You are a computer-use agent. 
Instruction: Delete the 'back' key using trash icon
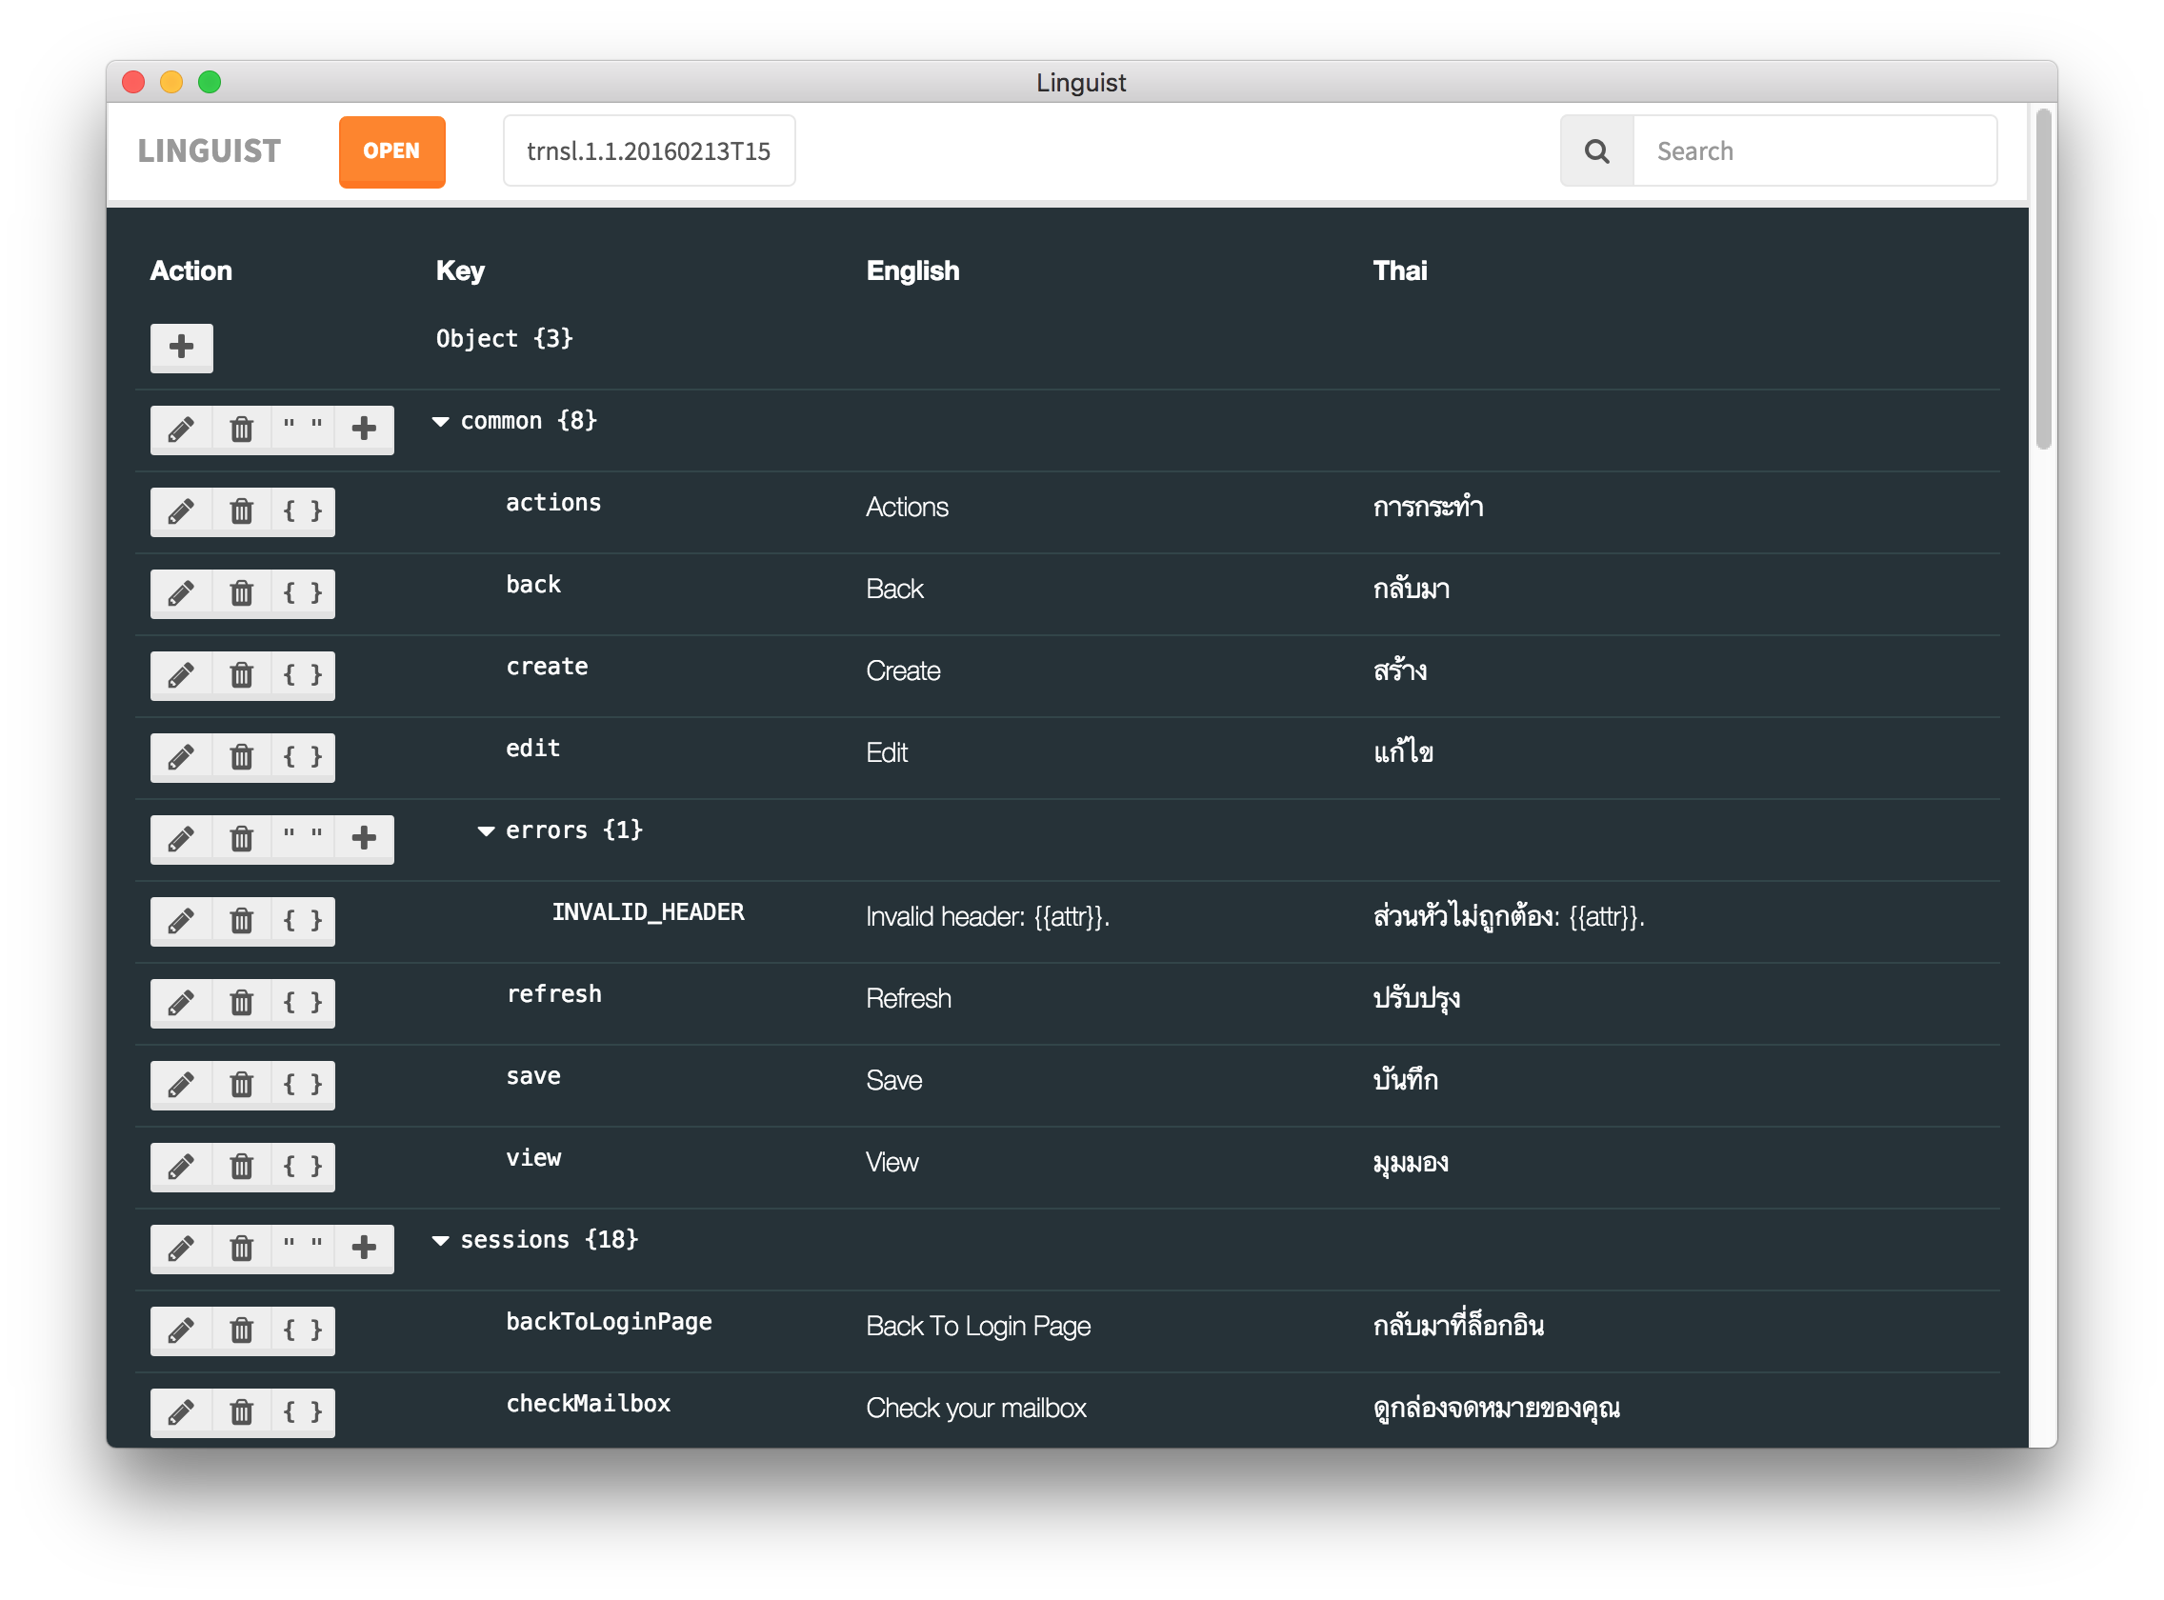pyautogui.click(x=241, y=592)
